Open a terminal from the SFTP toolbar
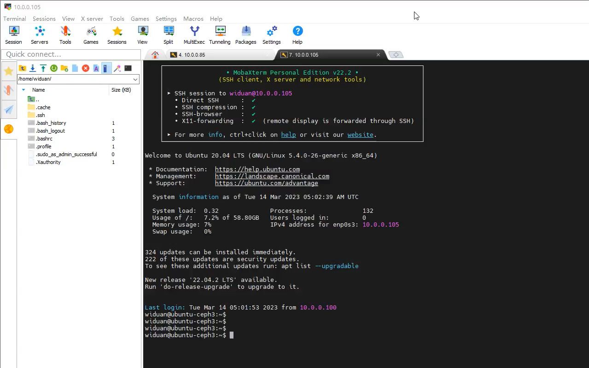Image resolution: width=589 pixels, height=368 pixels. tap(128, 68)
